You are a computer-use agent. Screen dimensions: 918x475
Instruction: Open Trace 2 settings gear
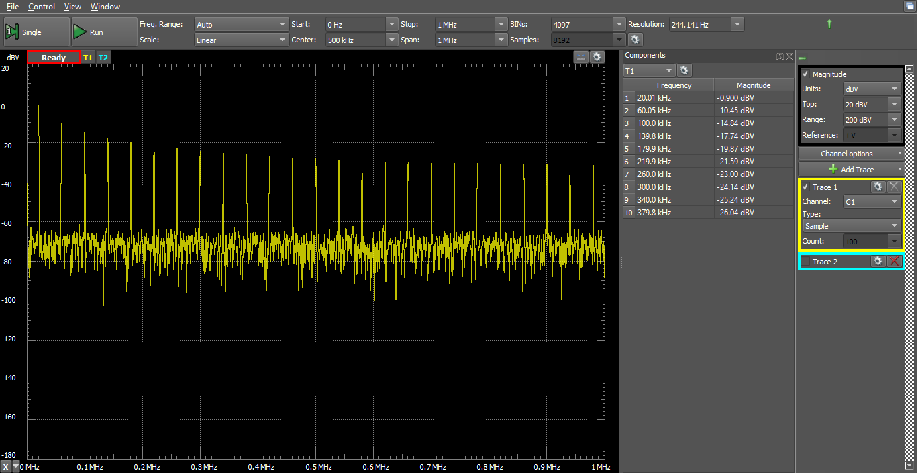(878, 261)
